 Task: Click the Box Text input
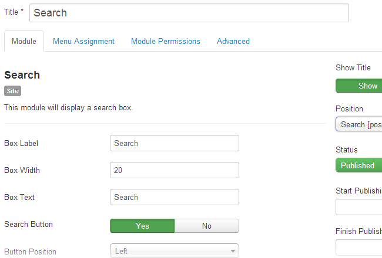coord(175,197)
